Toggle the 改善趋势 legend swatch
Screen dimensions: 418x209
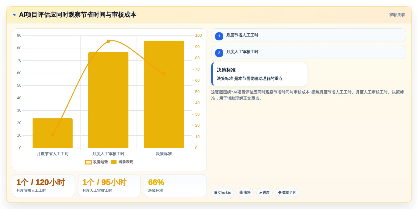point(89,162)
